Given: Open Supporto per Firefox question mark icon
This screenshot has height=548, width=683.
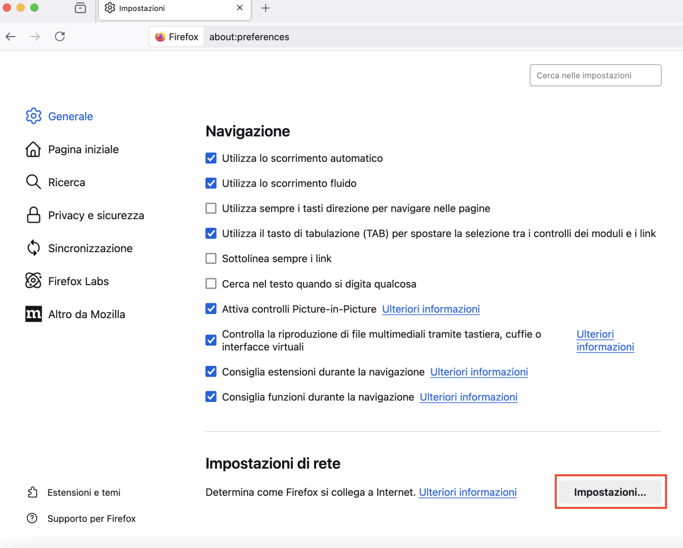Looking at the screenshot, I should 32,518.
